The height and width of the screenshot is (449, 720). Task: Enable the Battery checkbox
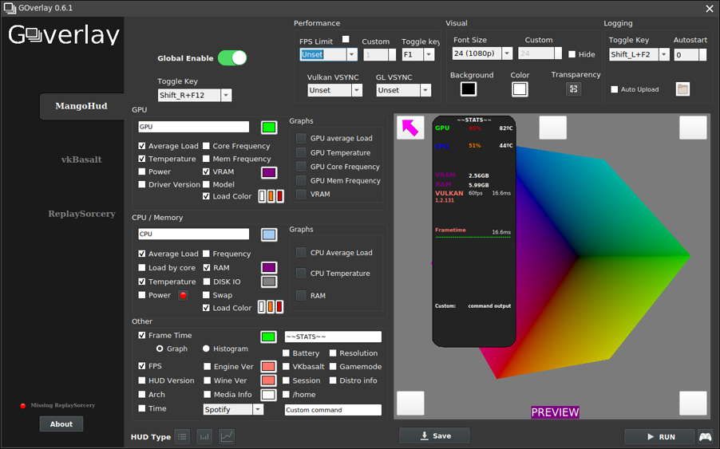[x=286, y=353]
